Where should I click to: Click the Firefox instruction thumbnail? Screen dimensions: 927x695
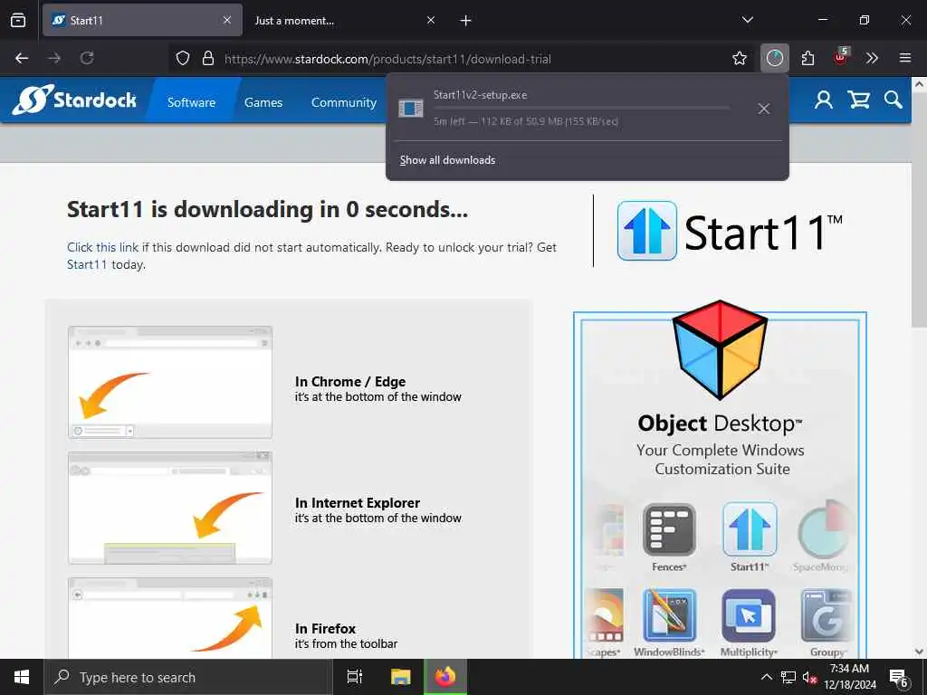(x=169, y=618)
